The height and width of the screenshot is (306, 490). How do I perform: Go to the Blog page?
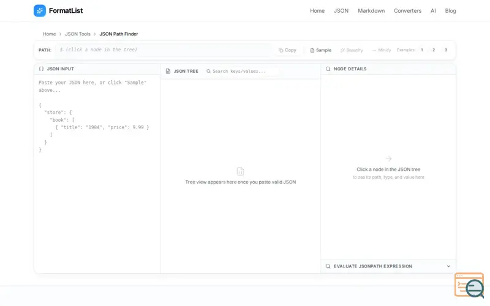click(450, 10)
